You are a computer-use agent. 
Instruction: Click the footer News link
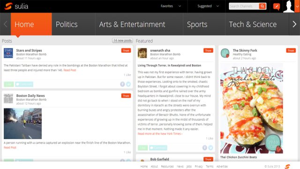coord(180,167)
